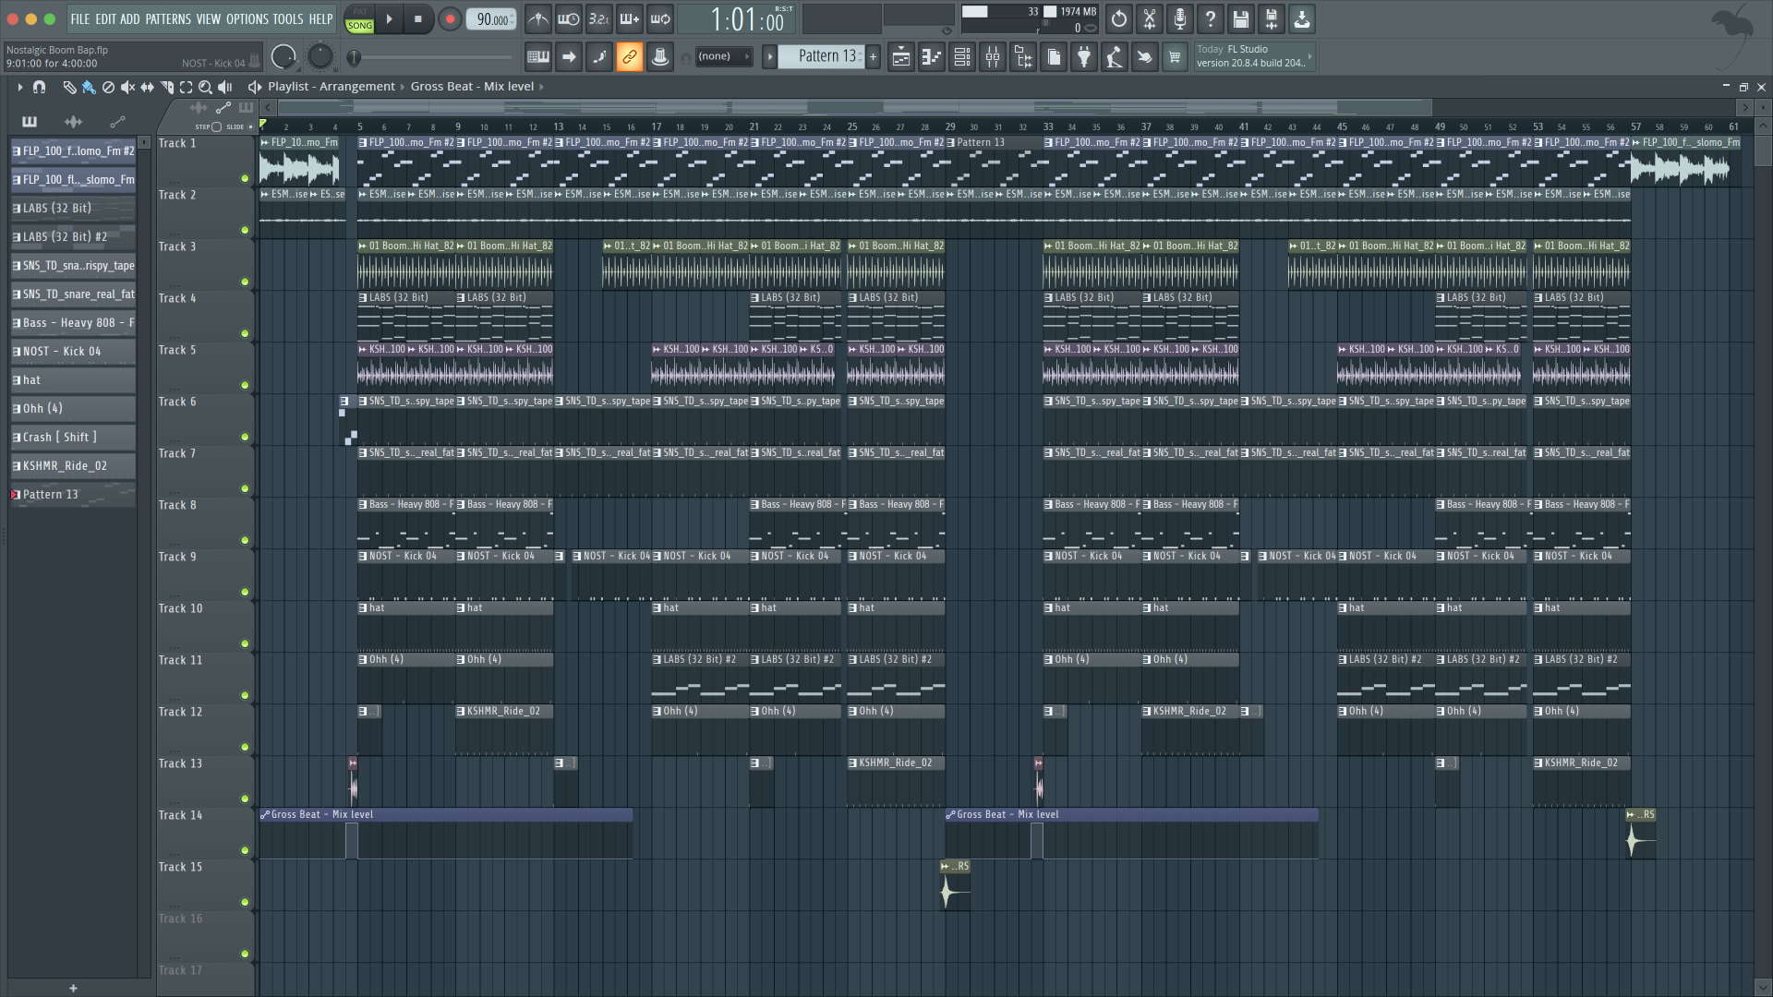Toggle the metronome icon
The width and height of the screenshot is (1773, 997).
click(x=538, y=19)
